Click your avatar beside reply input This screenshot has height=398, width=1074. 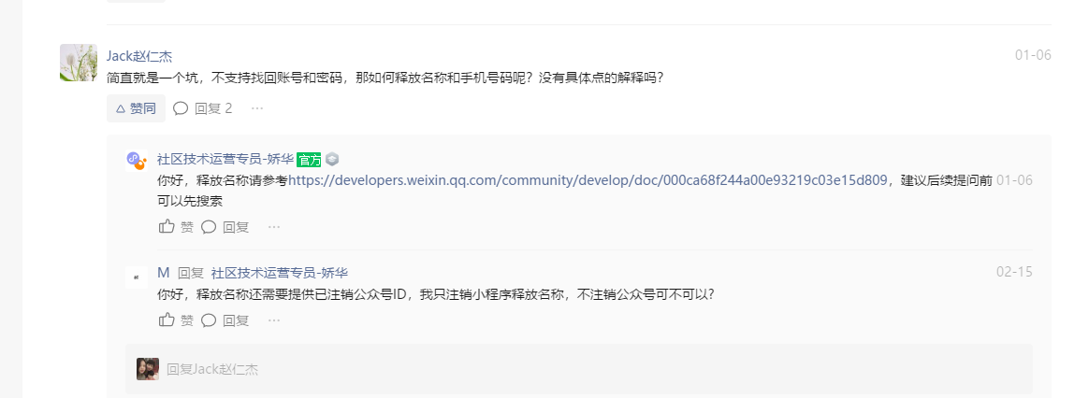(148, 369)
